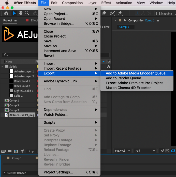
Task: Click the View Axis Mode icon
Action: pos(149,13)
